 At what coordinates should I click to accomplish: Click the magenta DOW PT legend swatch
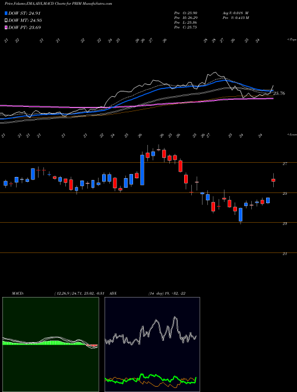click(7, 27)
